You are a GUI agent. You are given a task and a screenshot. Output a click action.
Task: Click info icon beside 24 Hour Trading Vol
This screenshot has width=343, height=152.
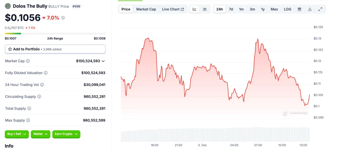42,85
